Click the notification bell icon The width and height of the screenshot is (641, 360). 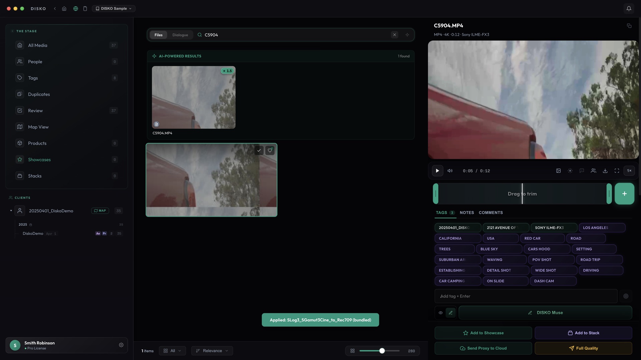(629, 8)
